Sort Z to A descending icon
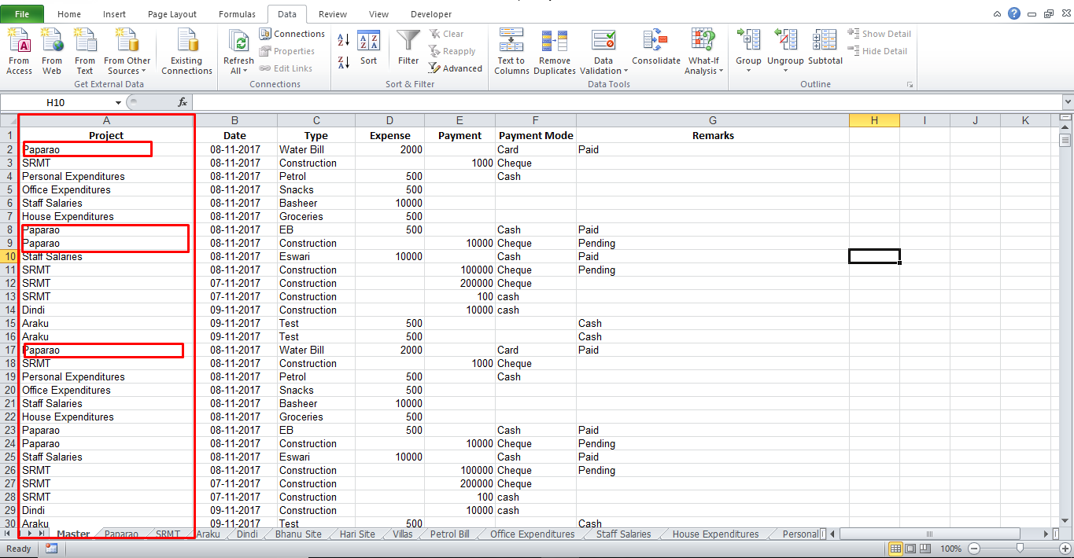This screenshot has height=558, width=1074. click(x=344, y=62)
